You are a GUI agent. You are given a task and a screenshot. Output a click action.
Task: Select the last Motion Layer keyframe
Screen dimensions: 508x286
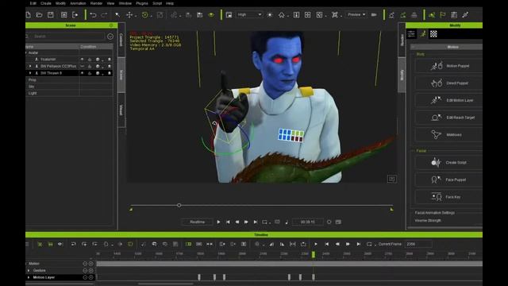(x=314, y=277)
